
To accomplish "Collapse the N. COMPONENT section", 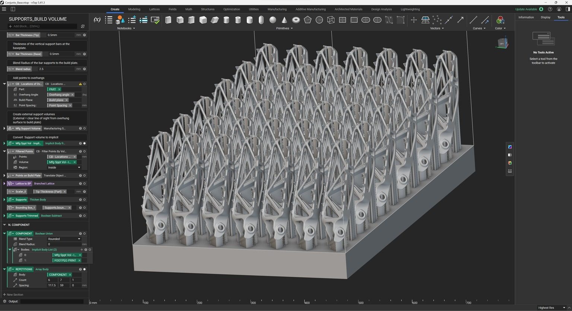I will click(4, 225).
